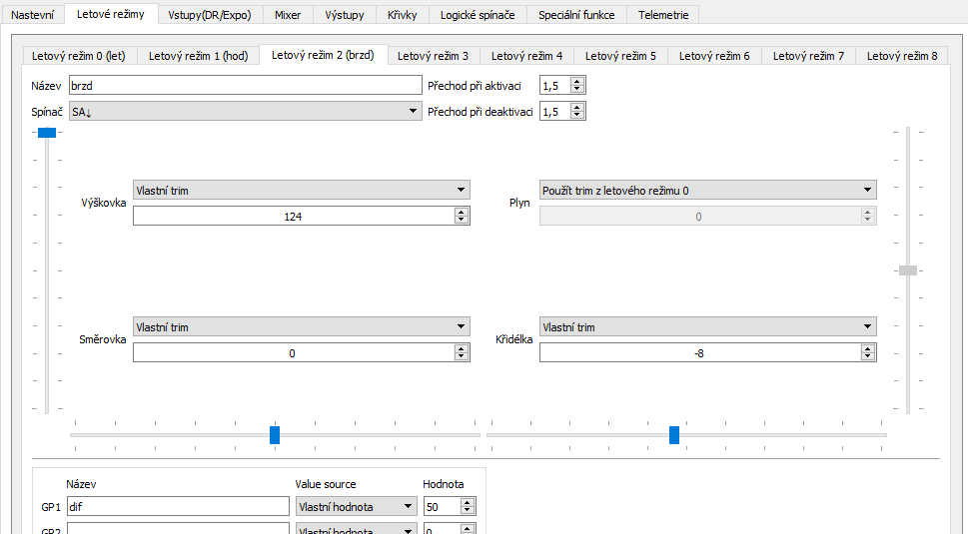Click the left vertical trim slider handle
This screenshot has width=968, height=534.
pos(46,132)
